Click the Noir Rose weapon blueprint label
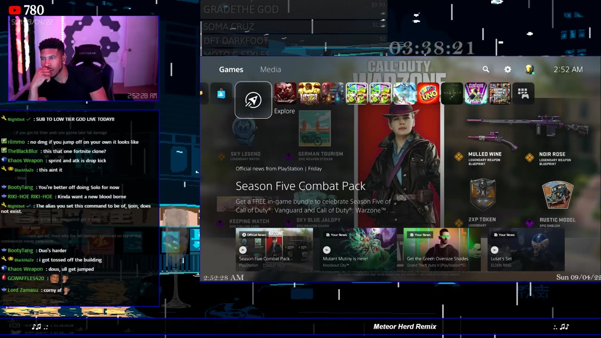 [x=552, y=154]
